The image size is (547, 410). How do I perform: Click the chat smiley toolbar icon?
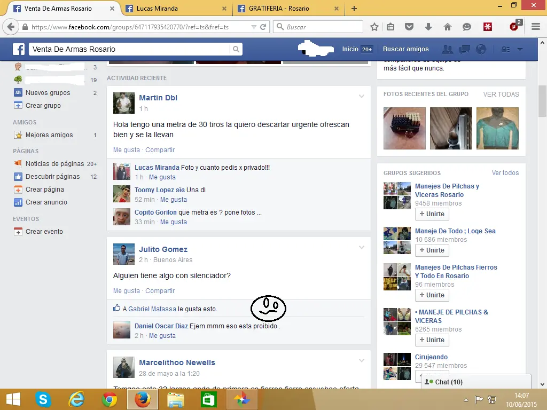click(467, 27)
